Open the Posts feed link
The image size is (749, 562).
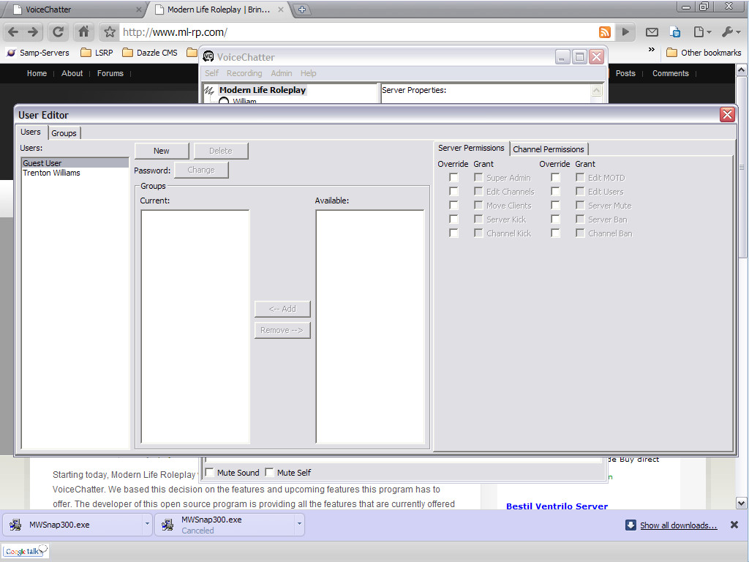[625, 73]
